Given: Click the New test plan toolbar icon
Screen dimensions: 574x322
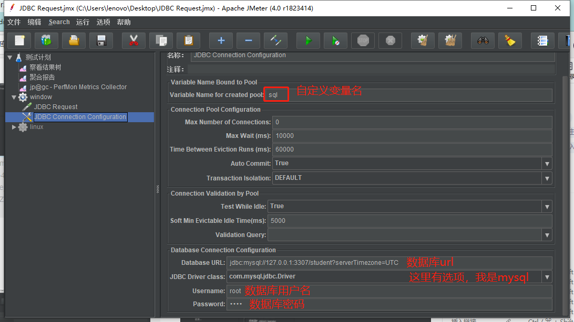Looking at the screenshot, I should (20, 40).
